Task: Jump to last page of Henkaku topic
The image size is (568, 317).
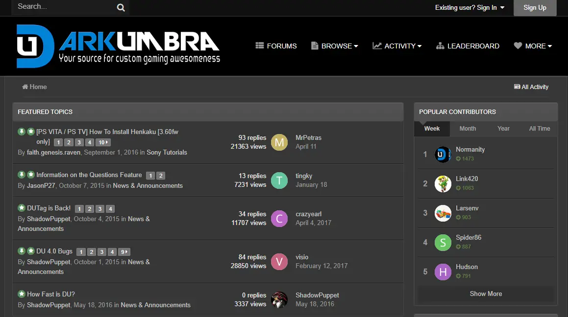Action: point(103,142)
